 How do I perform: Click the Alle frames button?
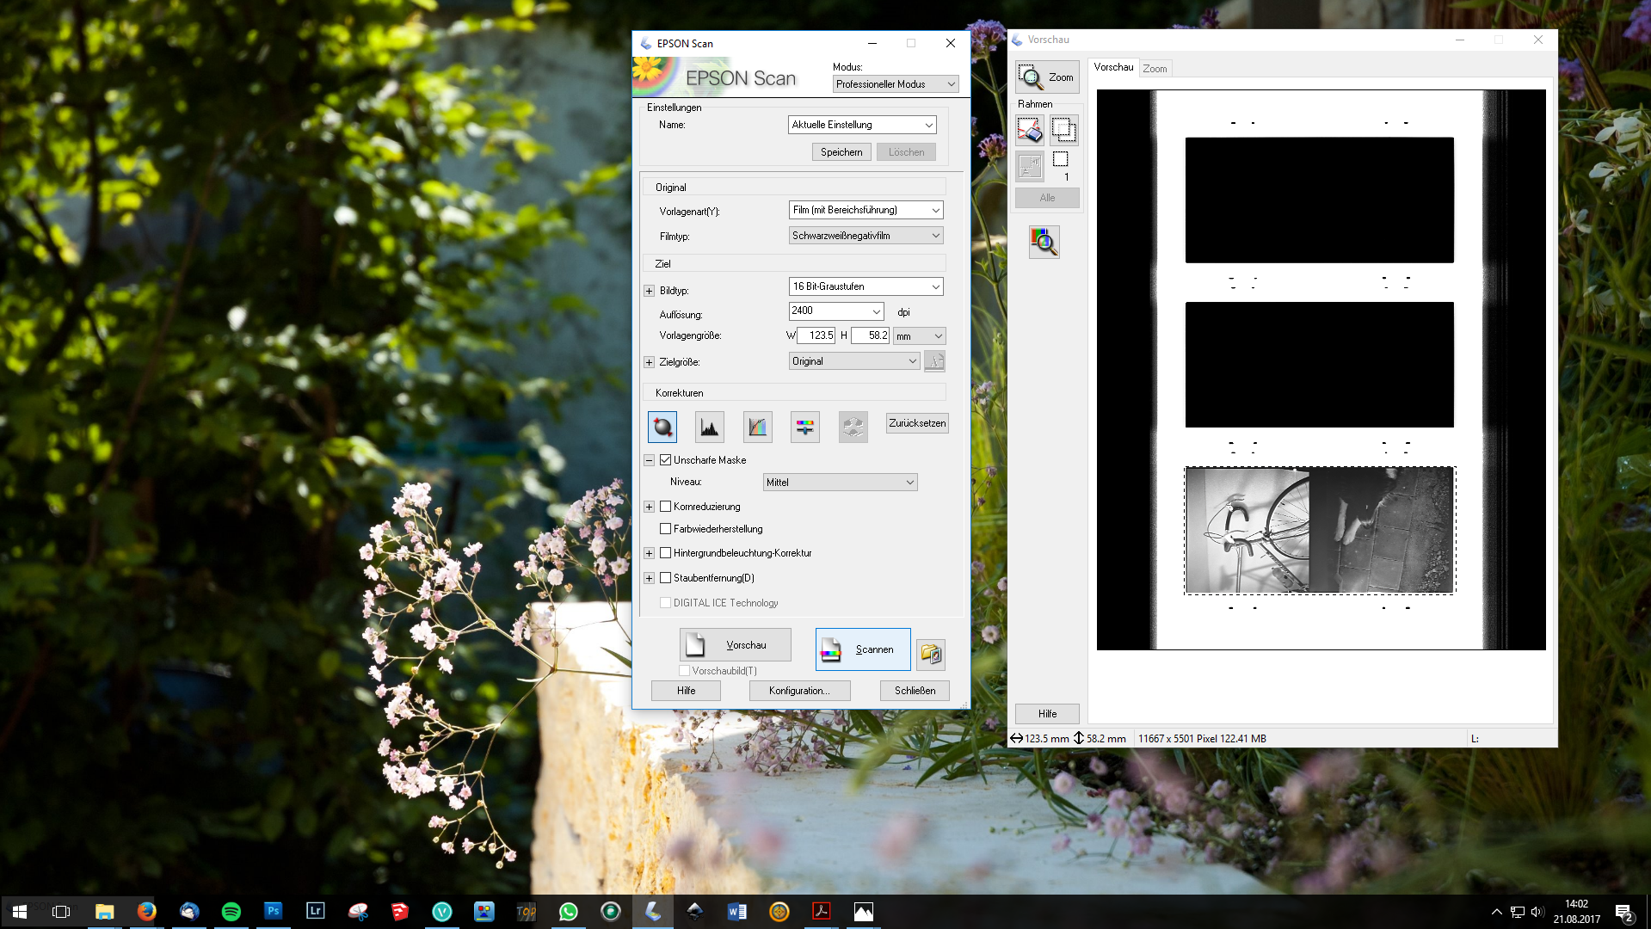tap(1047, 198)
